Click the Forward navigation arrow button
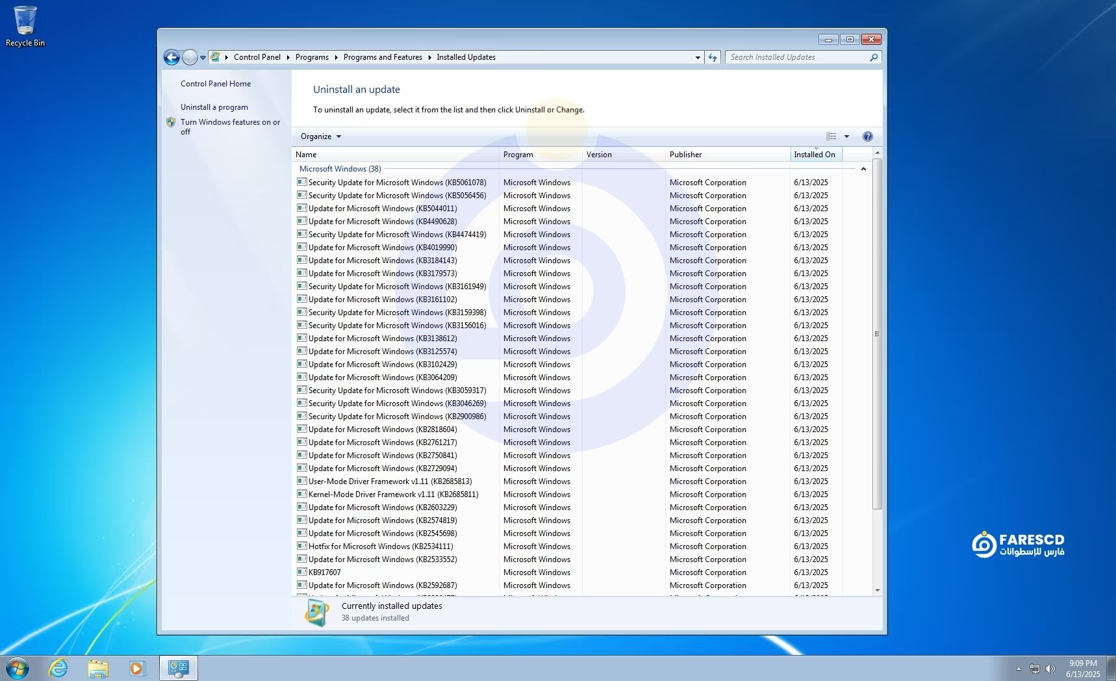Image resolution: width=1116 pixels, height=681 pixels. click(x=190, y=58)
